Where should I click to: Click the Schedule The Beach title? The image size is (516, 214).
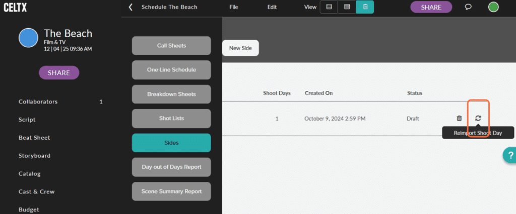pyautogui.click(x=169, y=7)
